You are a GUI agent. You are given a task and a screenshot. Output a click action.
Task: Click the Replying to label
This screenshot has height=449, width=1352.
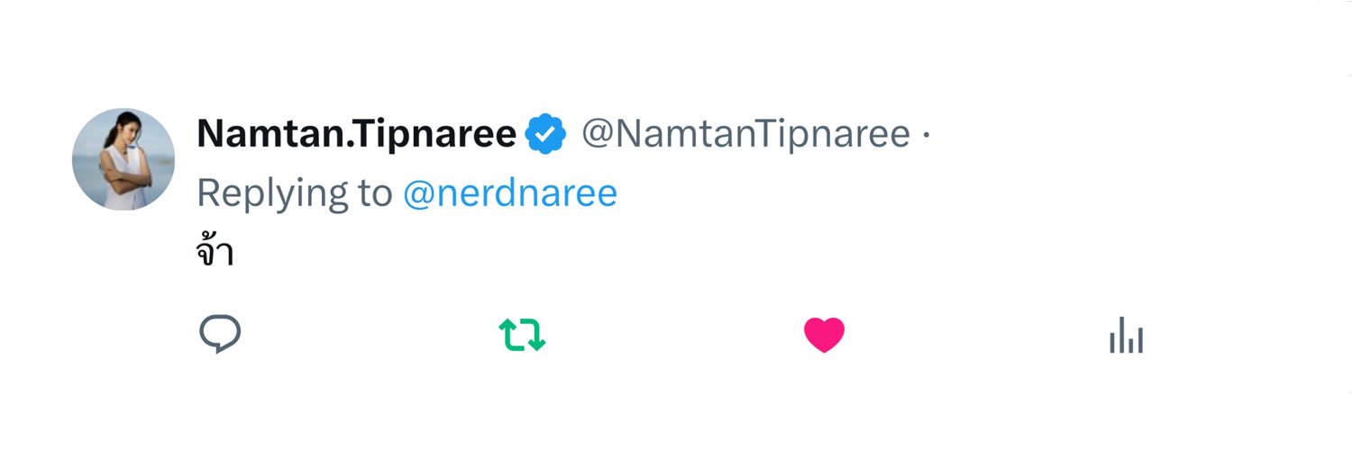click(295, 194)
